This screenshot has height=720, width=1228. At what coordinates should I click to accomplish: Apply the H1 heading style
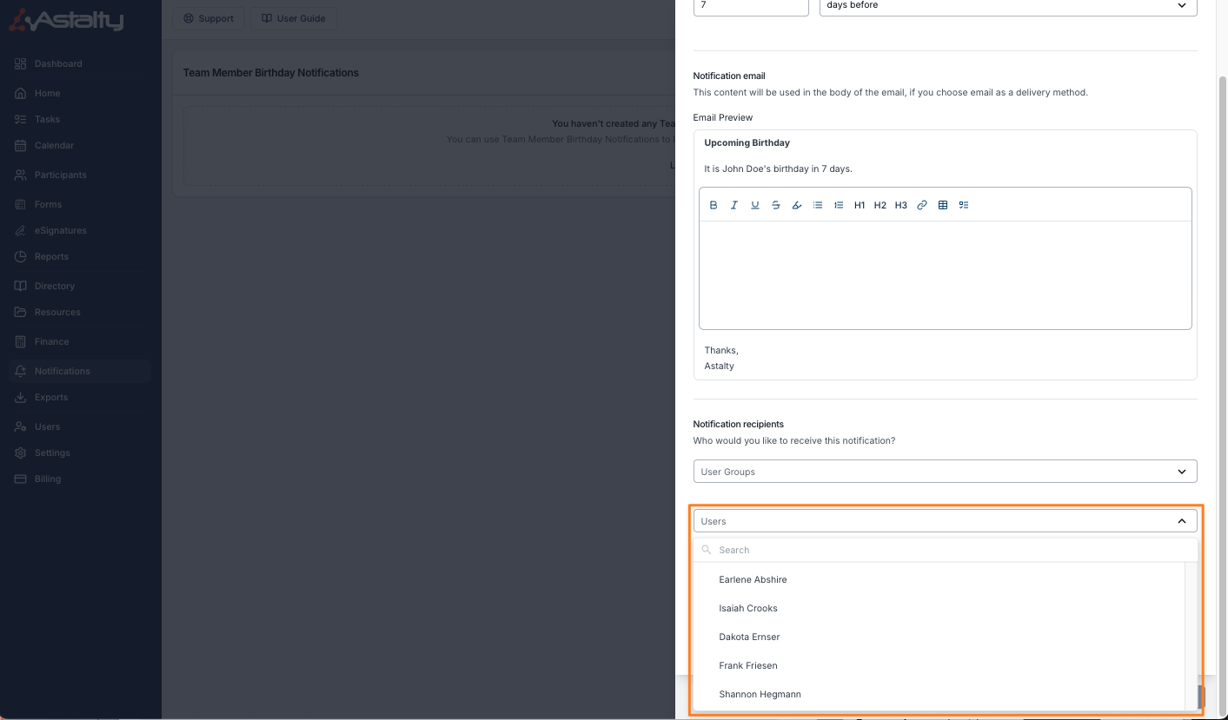860,205
